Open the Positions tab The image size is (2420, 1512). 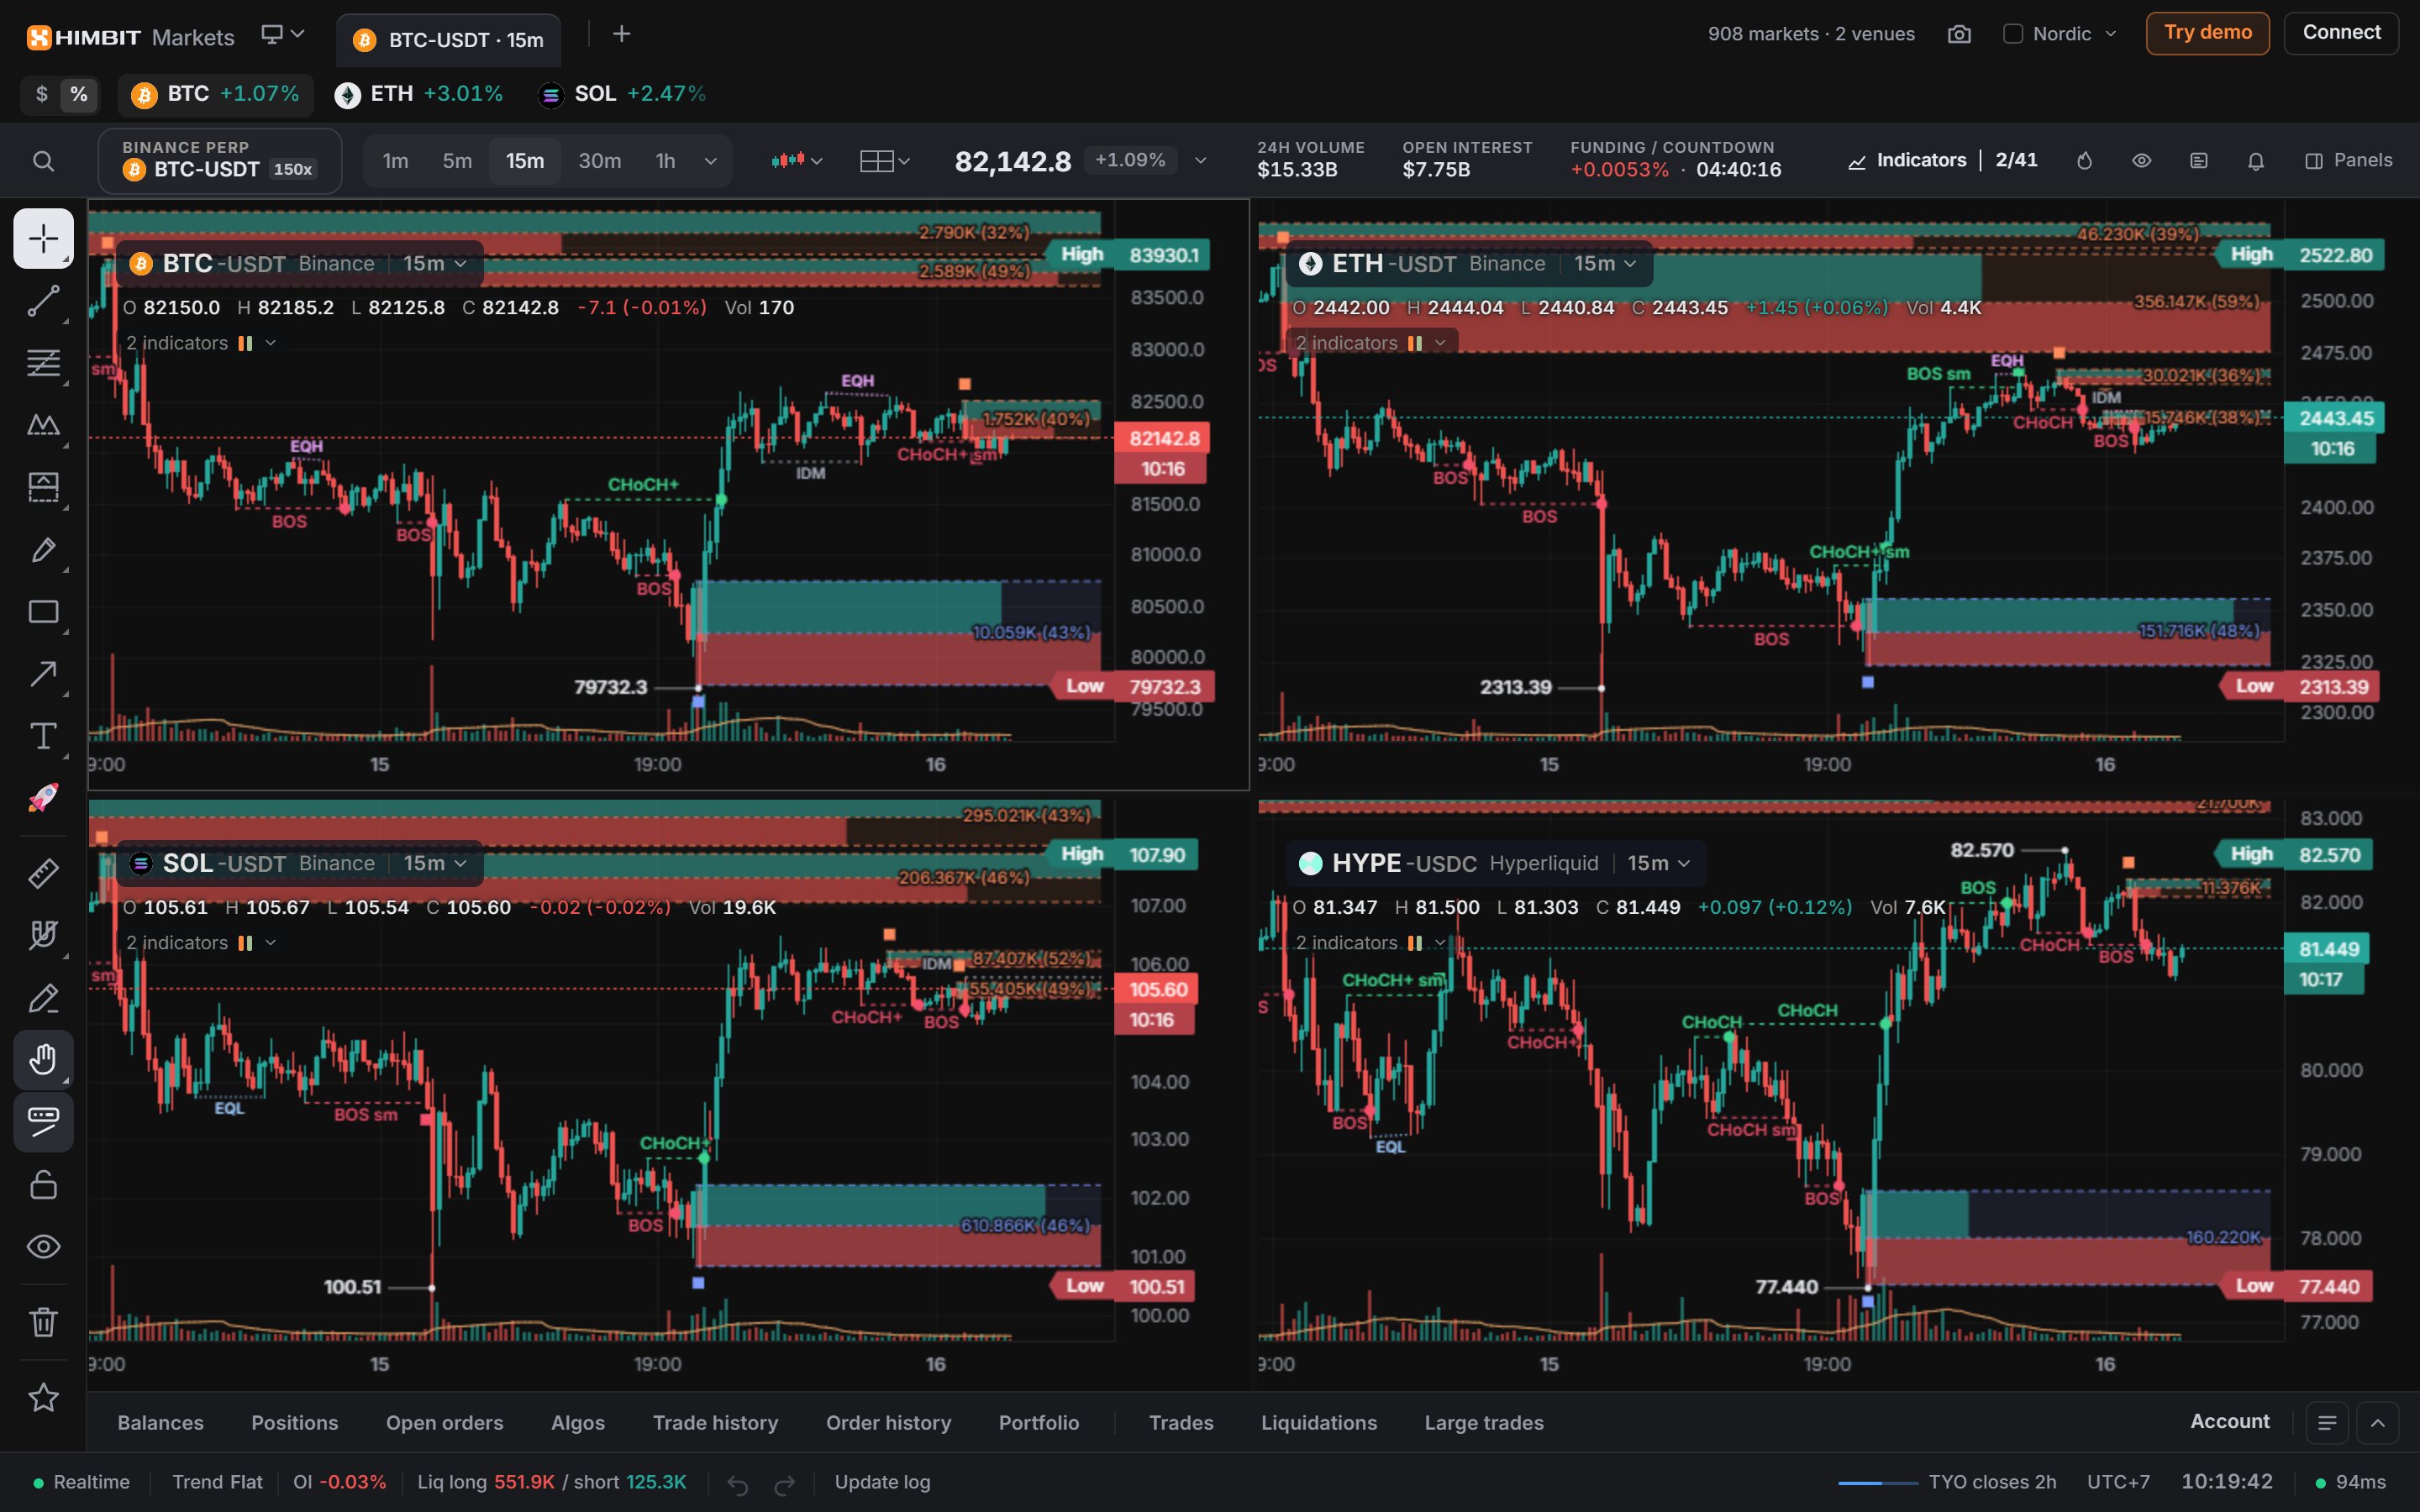(x=294, y=1422)
